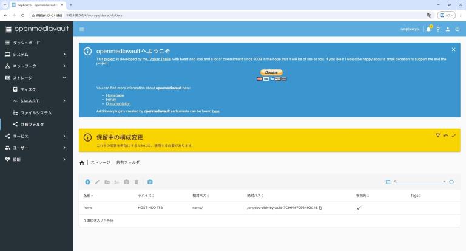
Task: Open the table column selector icon
Action: (x=388, y=182)
